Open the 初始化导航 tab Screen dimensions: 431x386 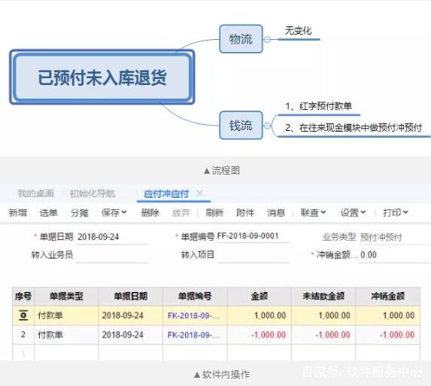pos(93,193)
